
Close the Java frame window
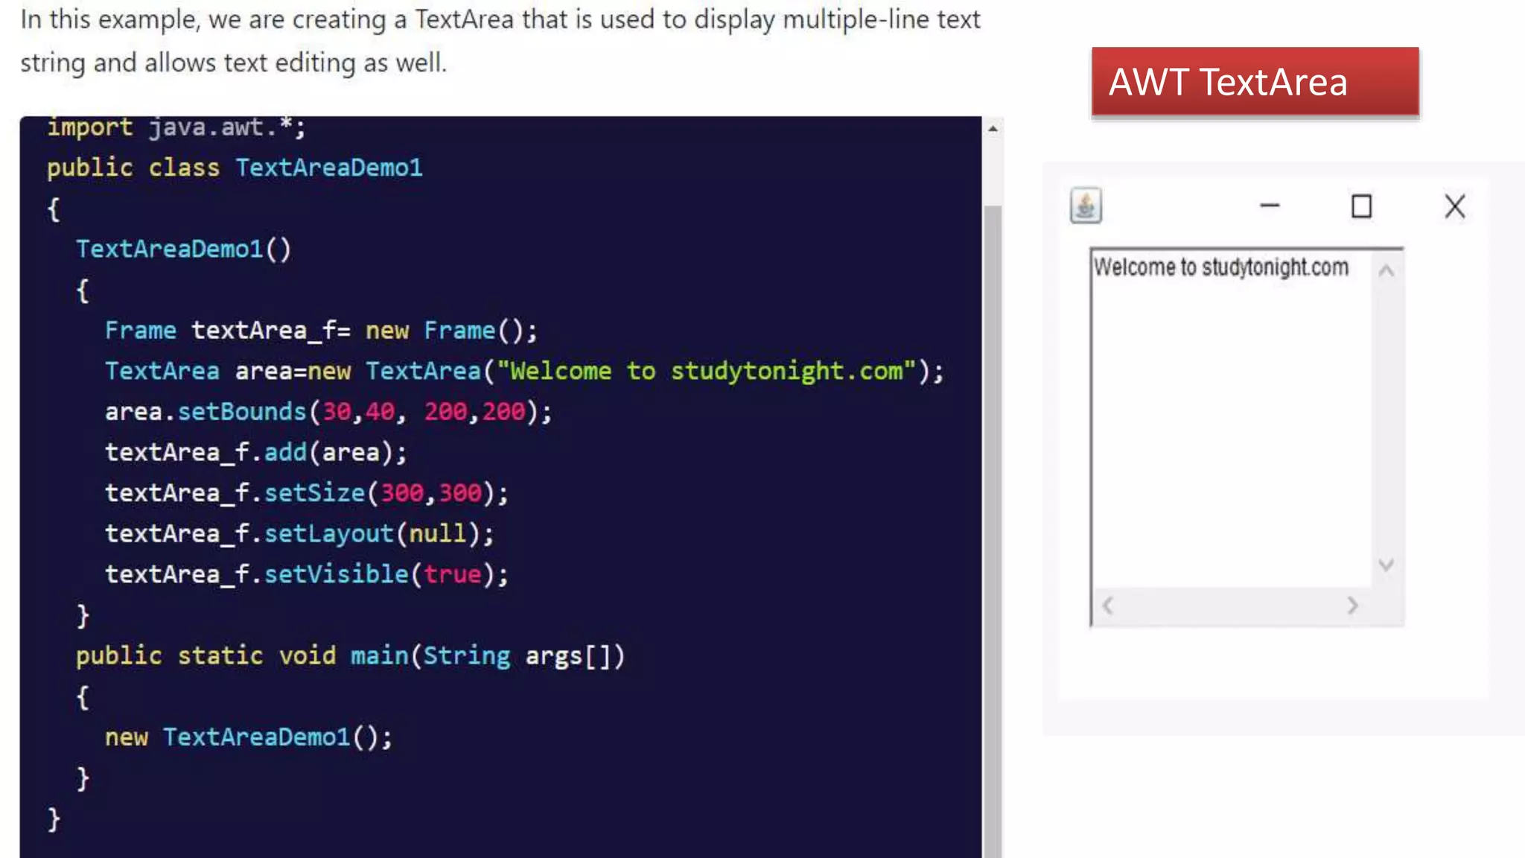click(x=1454, y=206)
